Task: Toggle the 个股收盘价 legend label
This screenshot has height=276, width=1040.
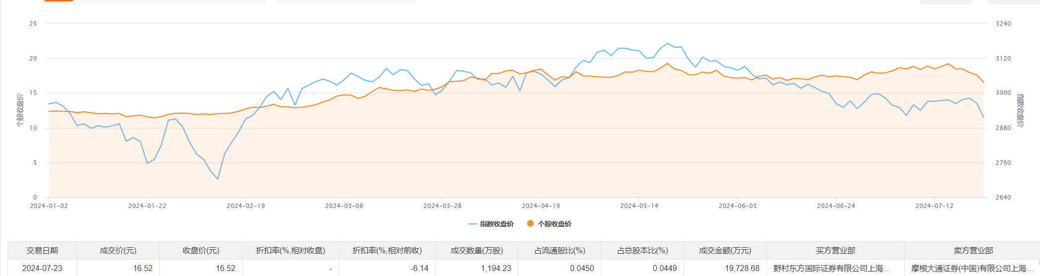Action: 555,224
